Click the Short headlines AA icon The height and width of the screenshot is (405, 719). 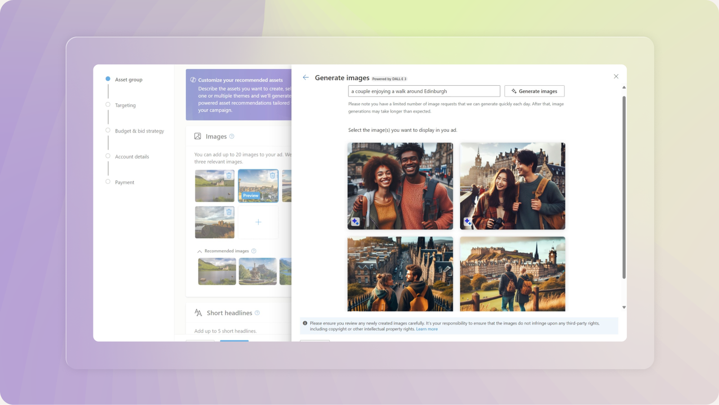click(198, 313)
